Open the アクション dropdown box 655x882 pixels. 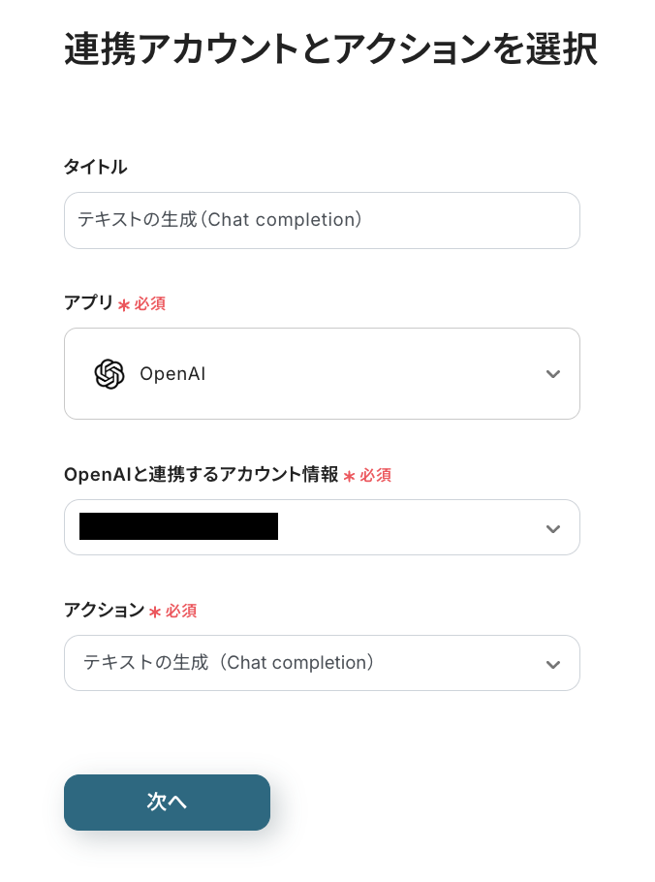(x=322, y=663)
